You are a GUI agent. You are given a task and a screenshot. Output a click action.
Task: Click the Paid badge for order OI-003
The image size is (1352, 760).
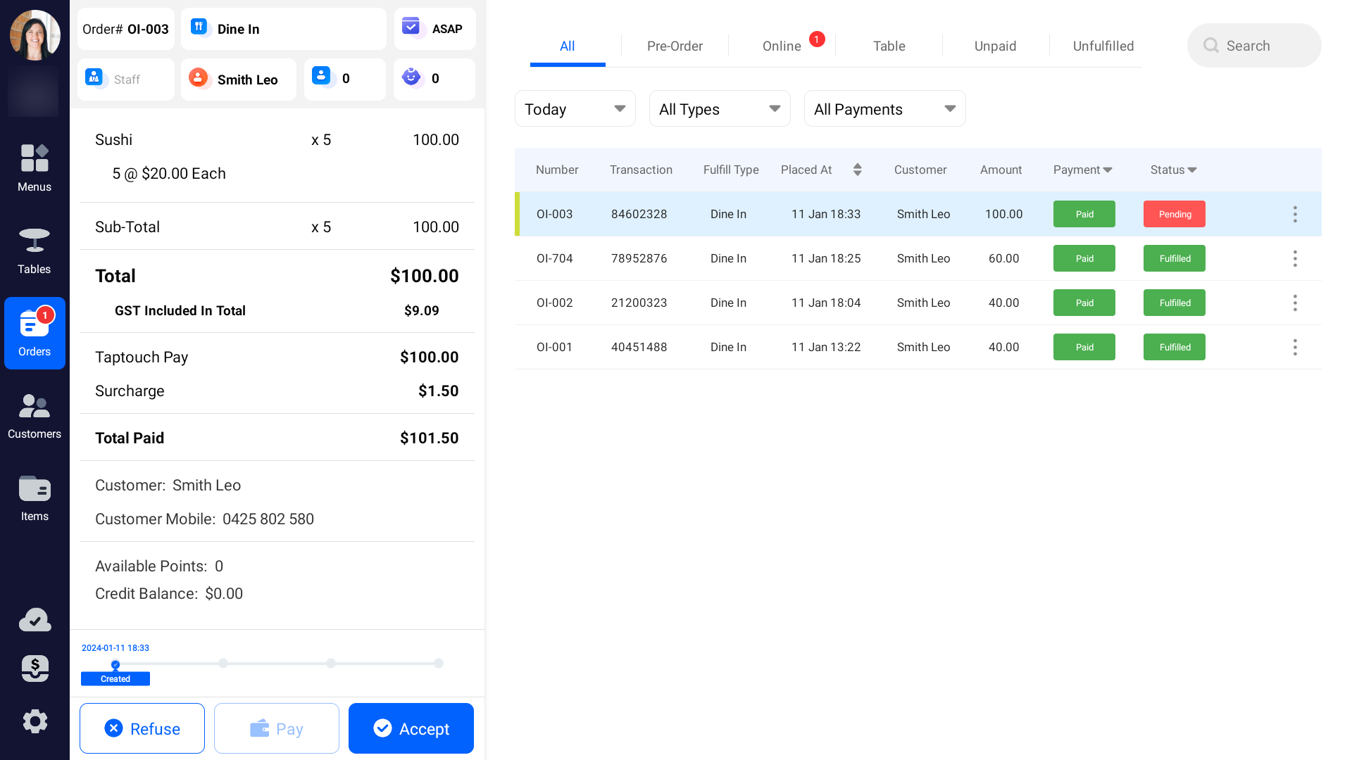[x=1084, y=214]
